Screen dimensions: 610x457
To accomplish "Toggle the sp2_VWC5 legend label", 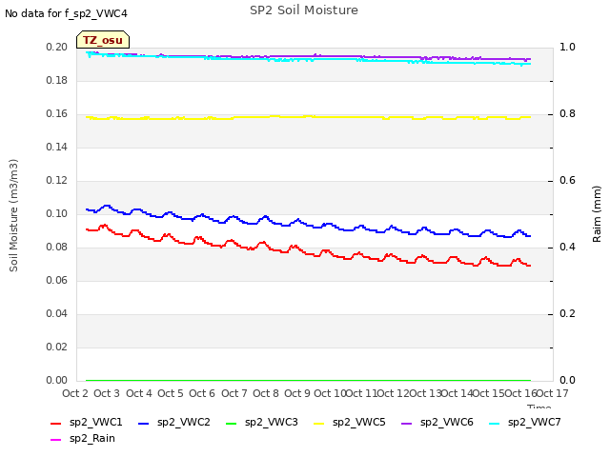I will coord(359,423).
